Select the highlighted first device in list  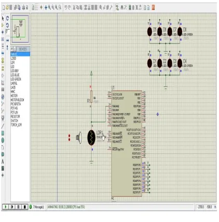pos(20,54)
